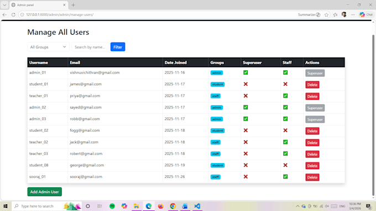Delete user sooraj_01
Screen dimensions: 376x211
312,177
